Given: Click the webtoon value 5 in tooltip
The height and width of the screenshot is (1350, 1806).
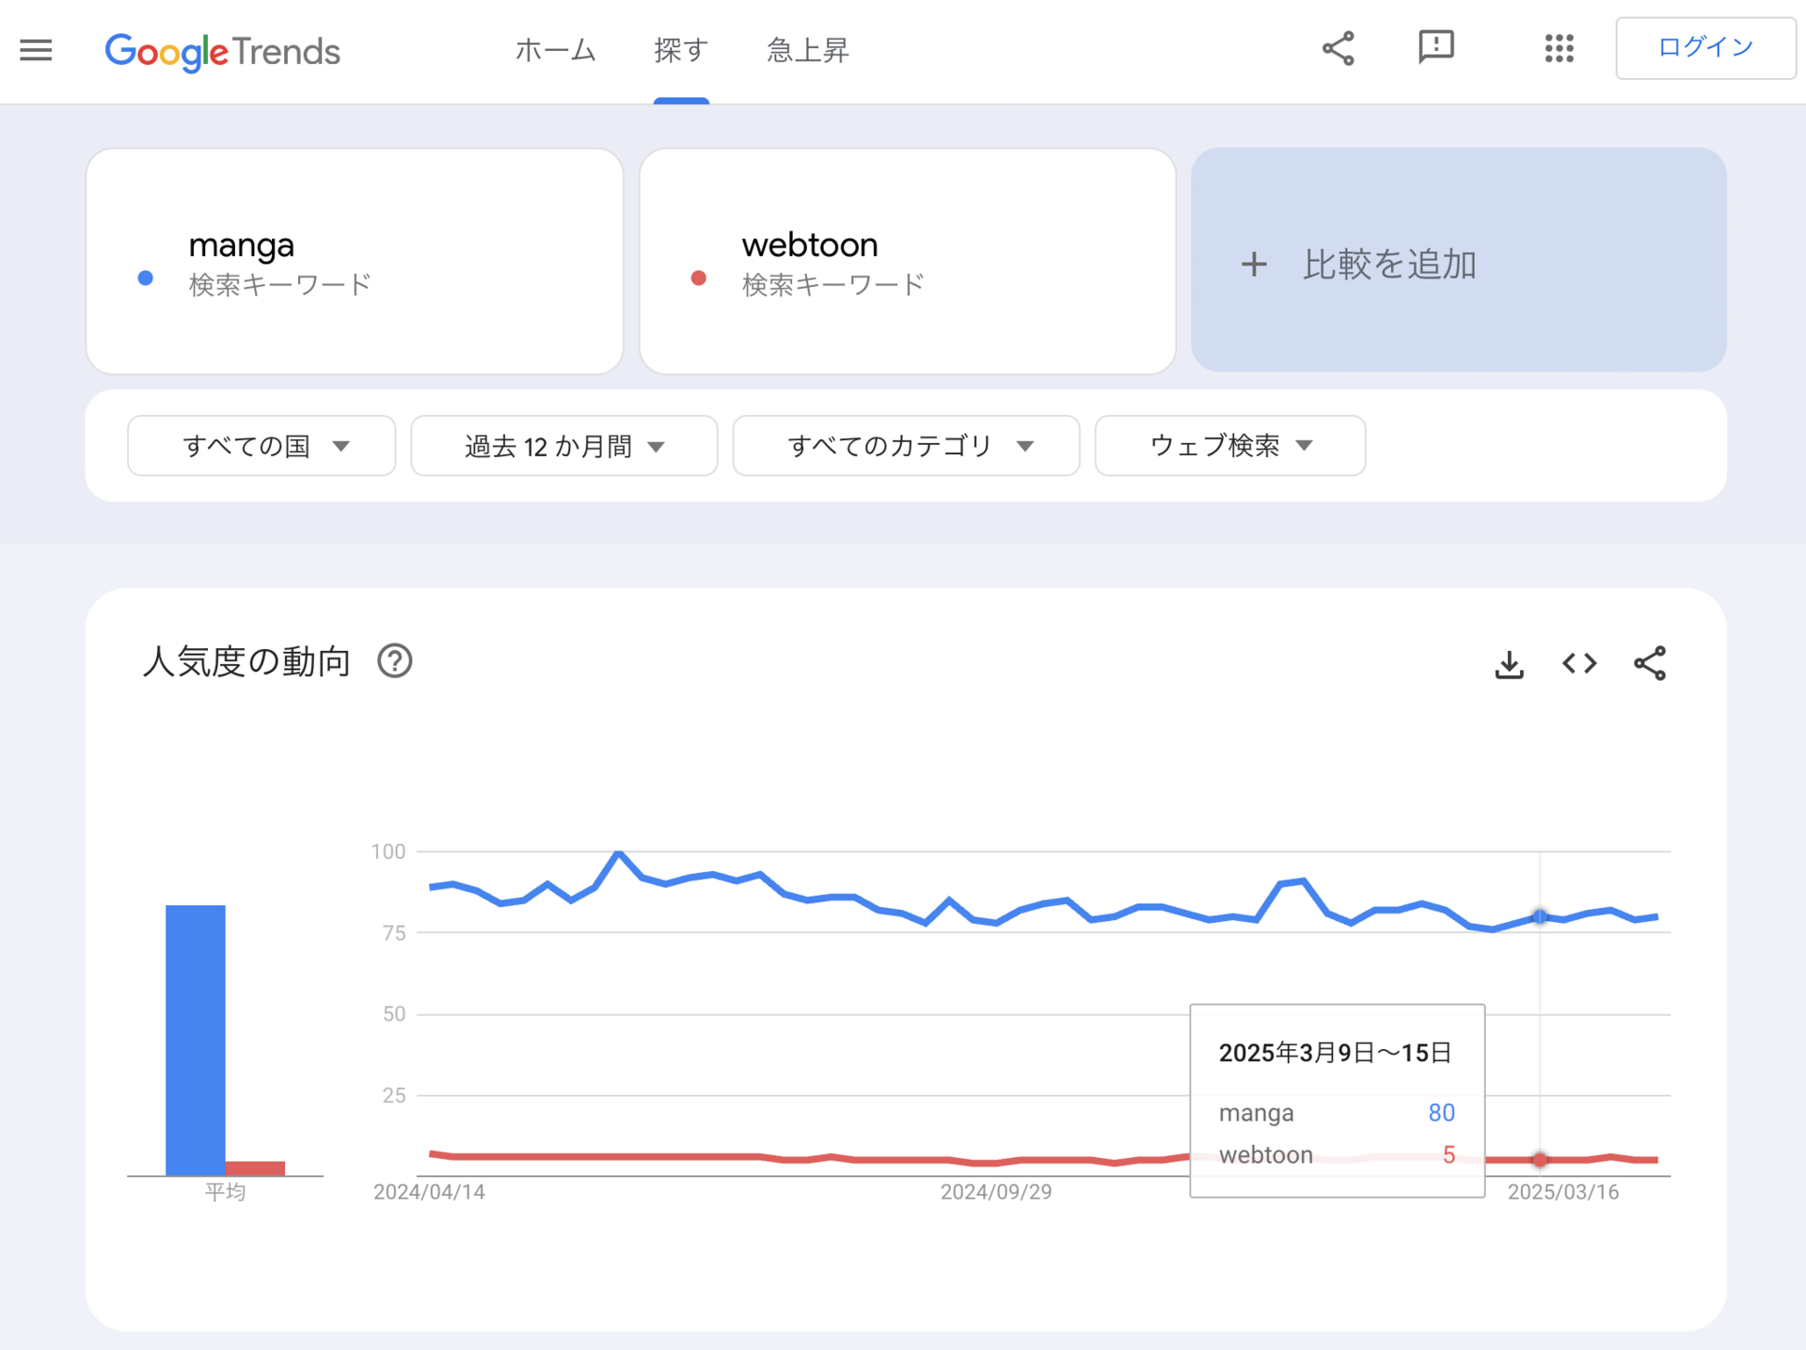Looking at the screenshot, I should (x=1449, y=1155).
